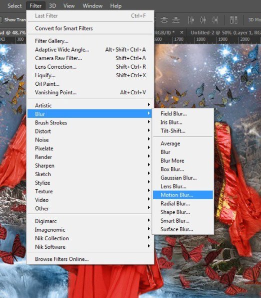This screenshot has height=298, width=261.
Task: Expand the Other submenu
Action: tap(90, 208)
